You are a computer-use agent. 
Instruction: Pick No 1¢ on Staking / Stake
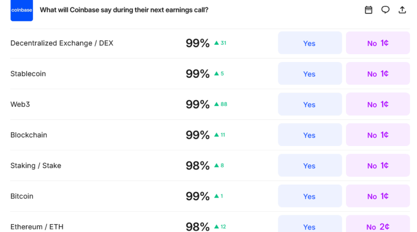tap(377, 166)
